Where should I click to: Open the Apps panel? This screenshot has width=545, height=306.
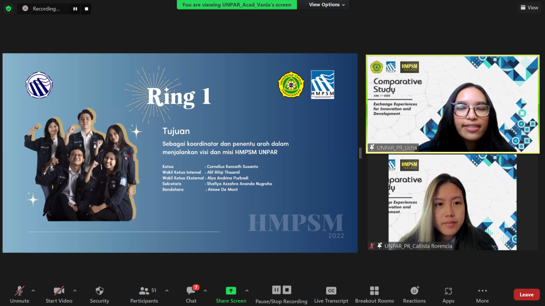pos(448,294)
